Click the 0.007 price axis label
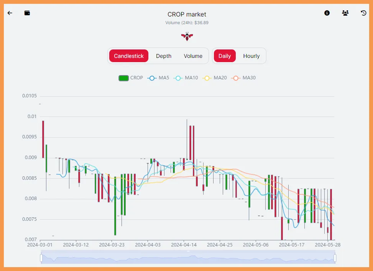 (x=31, y=239)
